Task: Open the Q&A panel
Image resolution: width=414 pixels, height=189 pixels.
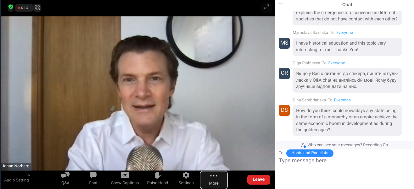Action: coord(65,179)
